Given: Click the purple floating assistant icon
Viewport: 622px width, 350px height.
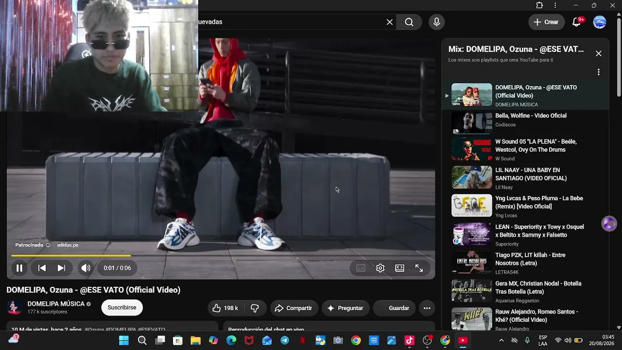Looking at the screenshot, I should 609,224.
